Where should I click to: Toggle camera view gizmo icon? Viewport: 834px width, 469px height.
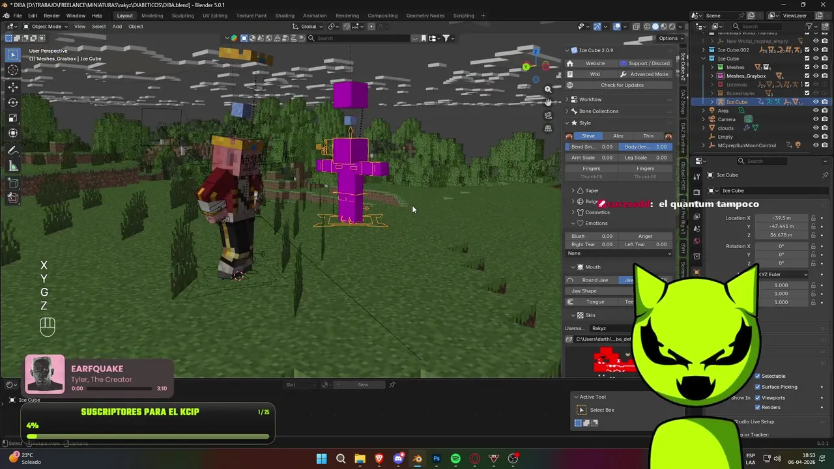pyautogui.click(x=548, y=115)
